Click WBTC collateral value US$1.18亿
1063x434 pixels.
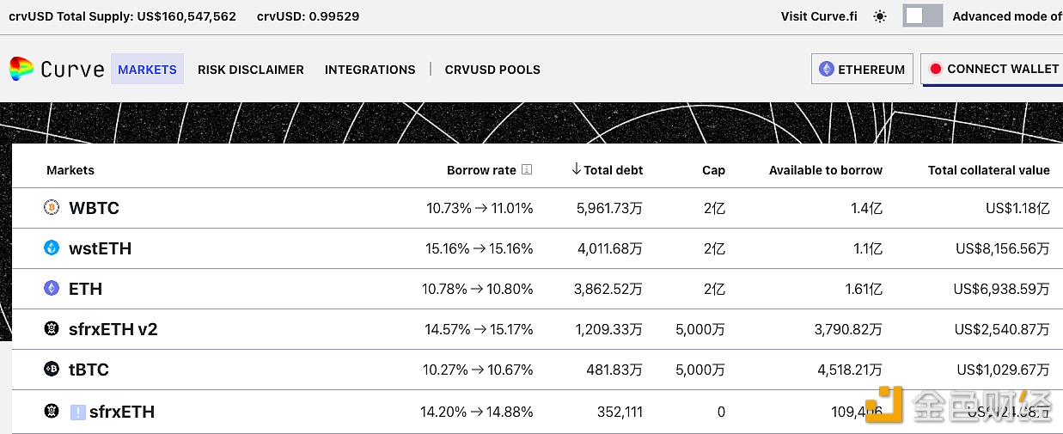coord(1017,208)
